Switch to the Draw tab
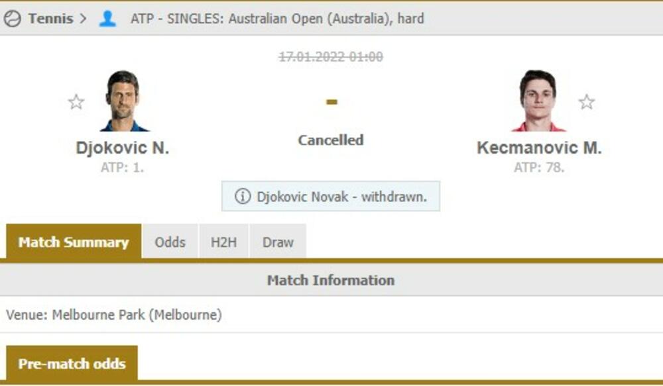Image resolution: width=663 pixels, height=386 pixels. coord(278,242)
